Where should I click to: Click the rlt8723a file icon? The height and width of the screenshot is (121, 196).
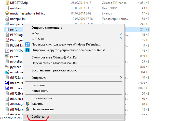[x=7, y=78]
